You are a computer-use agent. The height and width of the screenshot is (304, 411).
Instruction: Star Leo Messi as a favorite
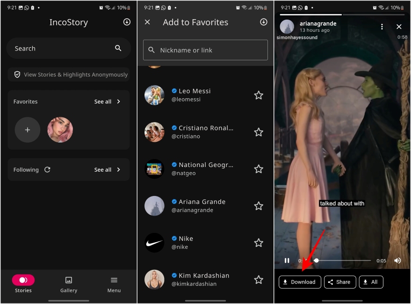259,95
